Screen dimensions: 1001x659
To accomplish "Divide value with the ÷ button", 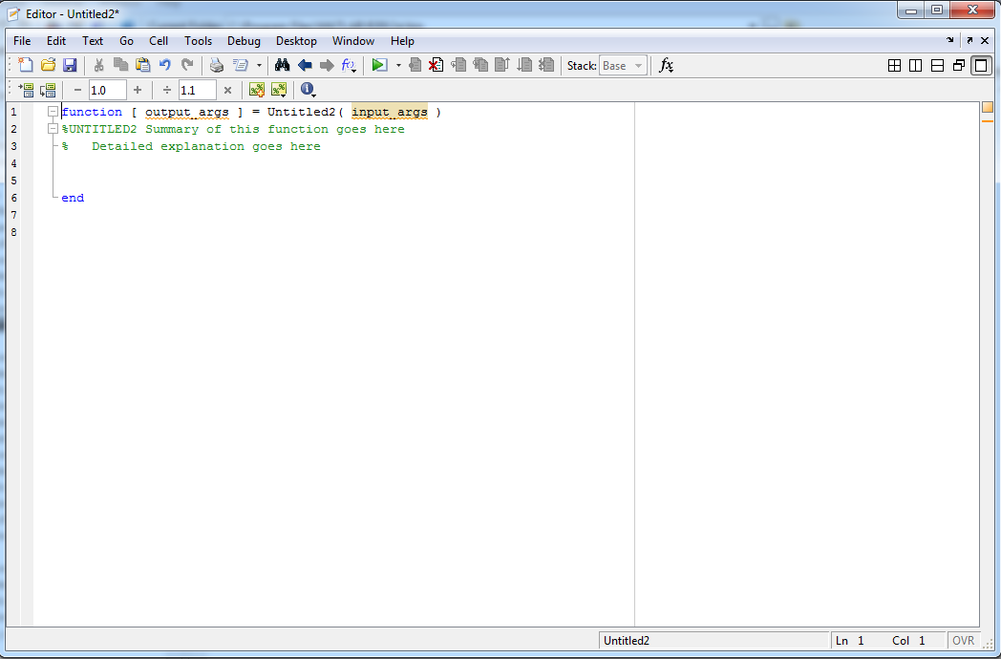I will click(x=167, y=90).
